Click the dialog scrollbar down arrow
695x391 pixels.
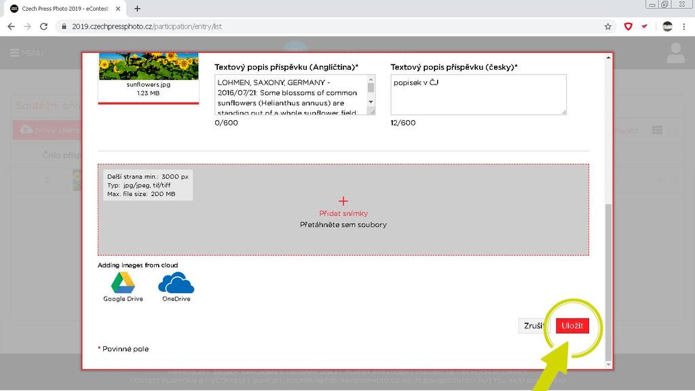(x=608, y=365)
